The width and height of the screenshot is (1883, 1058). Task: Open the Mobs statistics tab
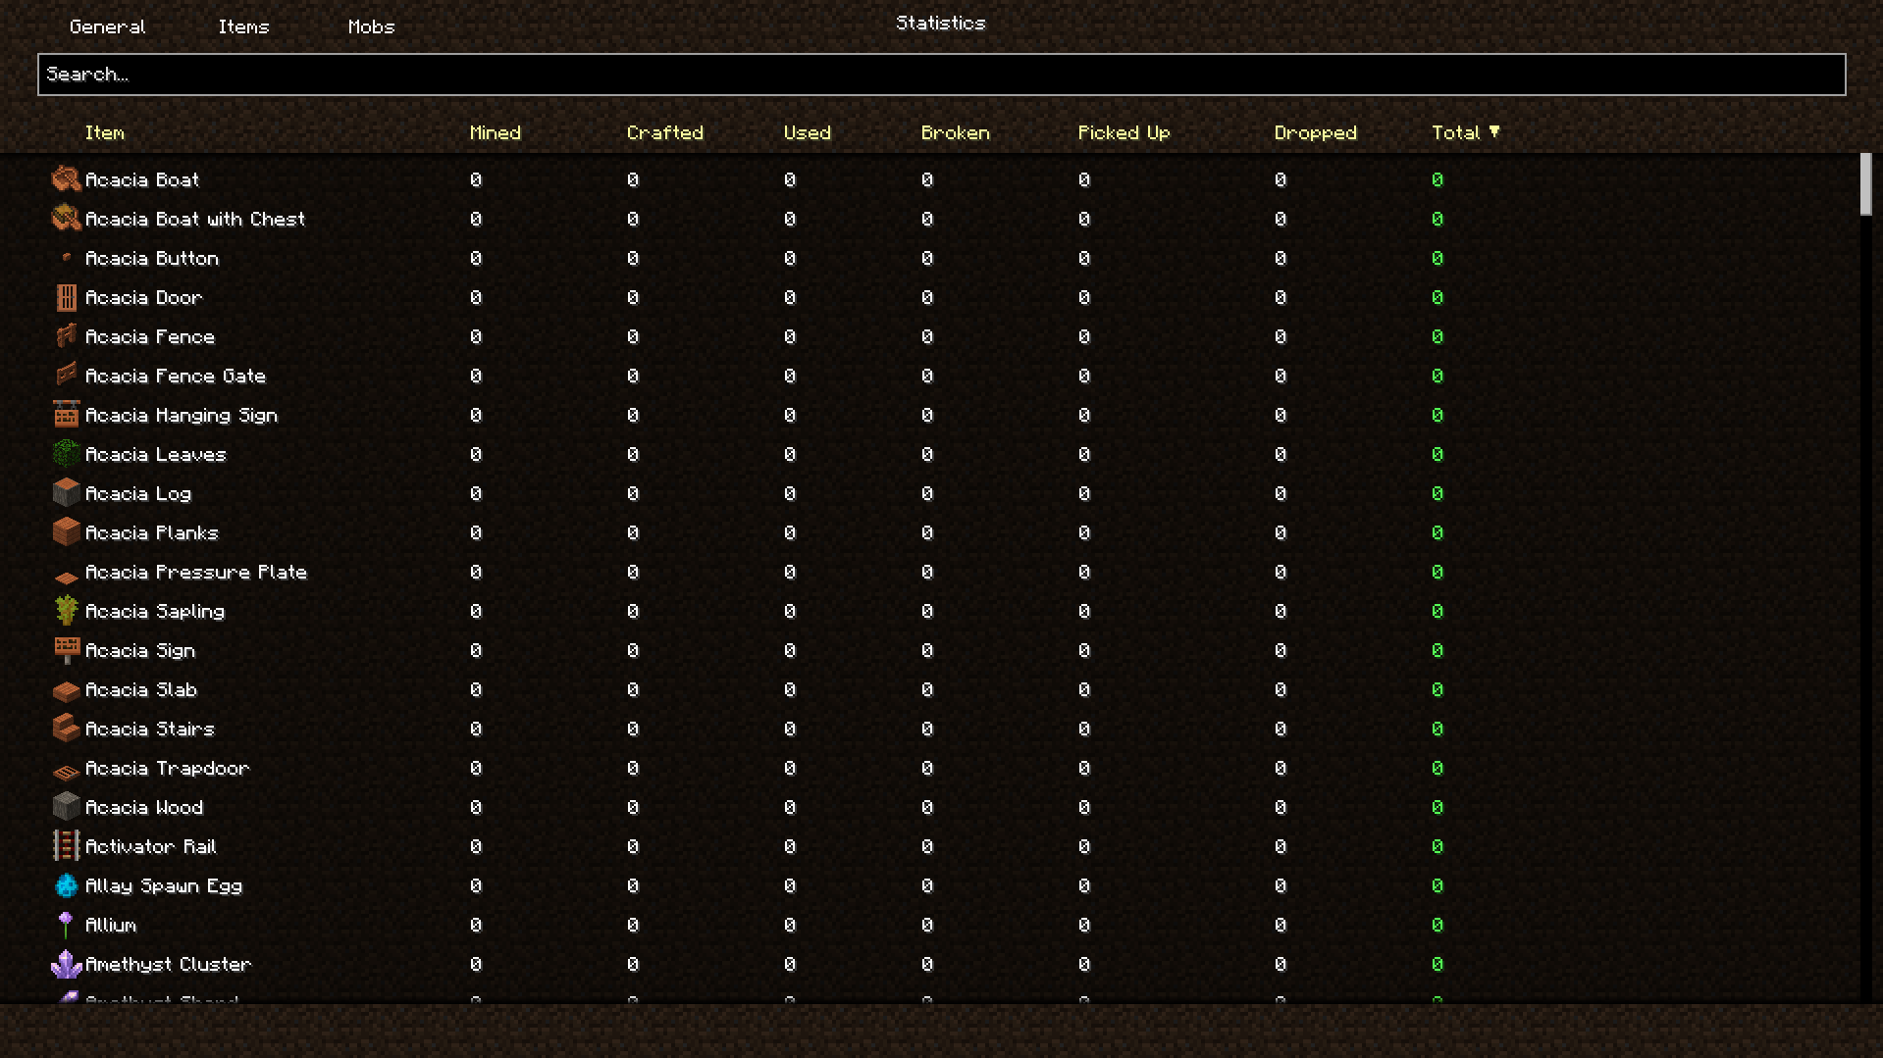pyautogui.click(x=371, y=27)
